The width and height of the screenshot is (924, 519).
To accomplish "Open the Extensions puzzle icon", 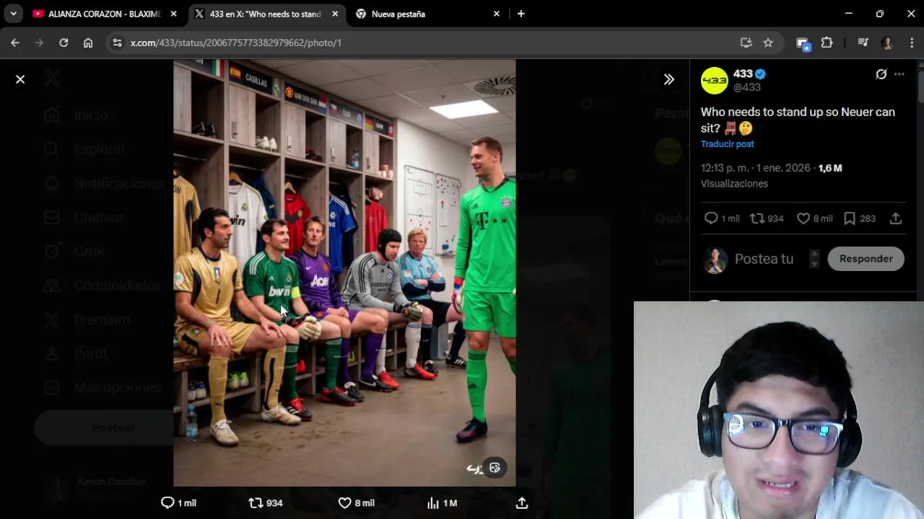I will tap(827, 43).
